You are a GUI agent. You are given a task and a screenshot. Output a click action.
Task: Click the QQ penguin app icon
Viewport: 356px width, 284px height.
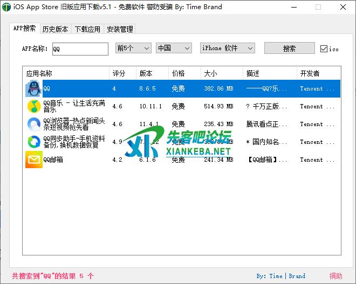point(33,89)
